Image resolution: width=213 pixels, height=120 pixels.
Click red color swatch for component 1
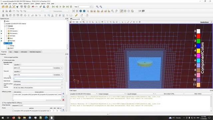tap(198, 36)
